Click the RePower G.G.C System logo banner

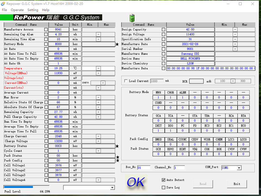[x=57, y=18]
